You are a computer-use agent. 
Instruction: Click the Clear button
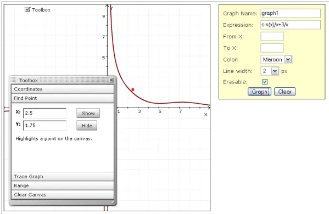[x=285, y=92]
